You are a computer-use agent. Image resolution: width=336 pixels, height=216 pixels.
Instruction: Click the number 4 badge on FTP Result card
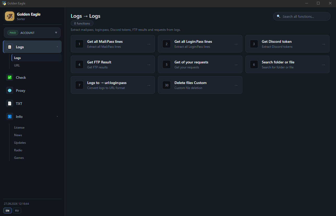pos(79,64)
